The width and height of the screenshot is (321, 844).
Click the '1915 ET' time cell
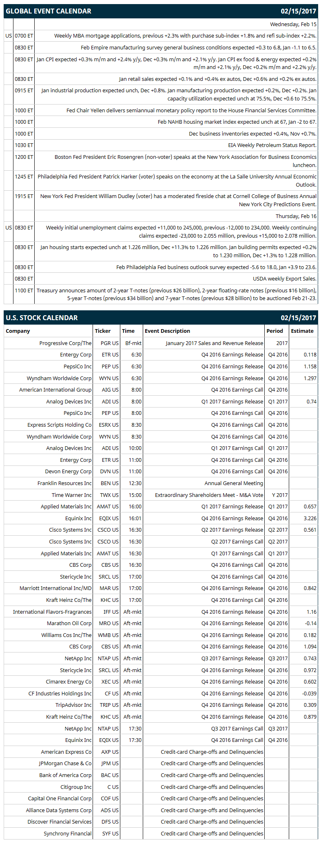coord(24,196)
